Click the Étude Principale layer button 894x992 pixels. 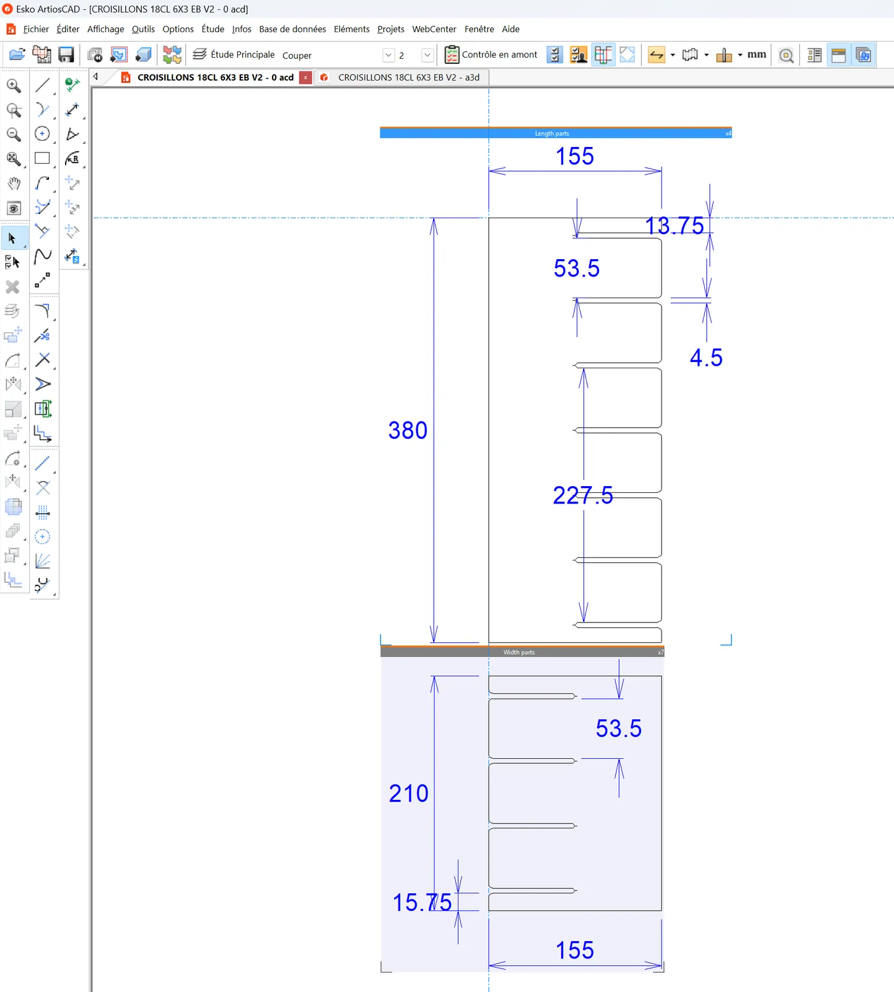point(234,55)
